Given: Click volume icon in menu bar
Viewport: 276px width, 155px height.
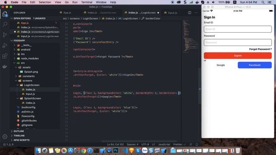Looking at the screenshot, I should coord(213,2).
